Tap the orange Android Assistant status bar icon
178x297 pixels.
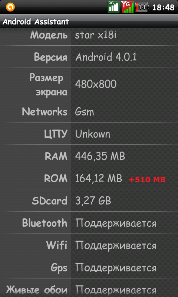pos(10,7)
